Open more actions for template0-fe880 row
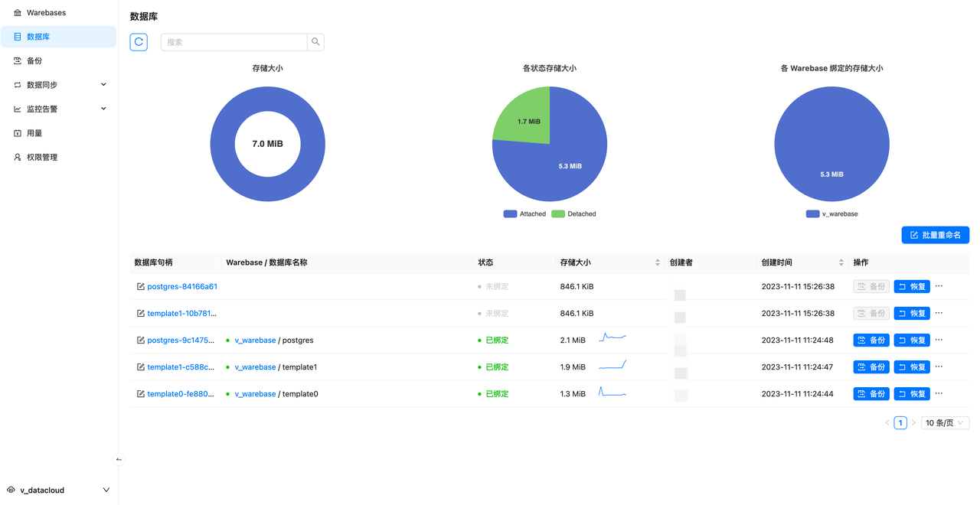Viewport: 980px width, 505px height. pyautogui.click(x=939, y=393)
